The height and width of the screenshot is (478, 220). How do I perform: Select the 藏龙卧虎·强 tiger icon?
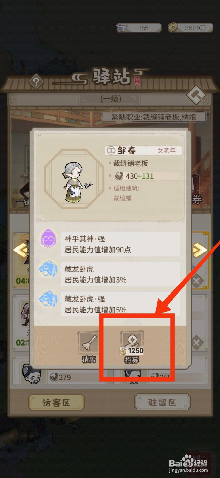coord(48,299)
